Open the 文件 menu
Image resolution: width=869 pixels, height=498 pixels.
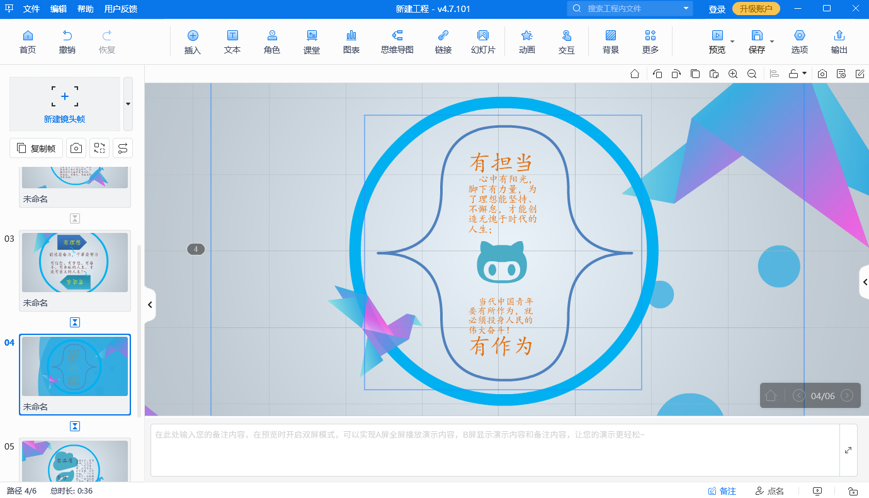point(31,9)
